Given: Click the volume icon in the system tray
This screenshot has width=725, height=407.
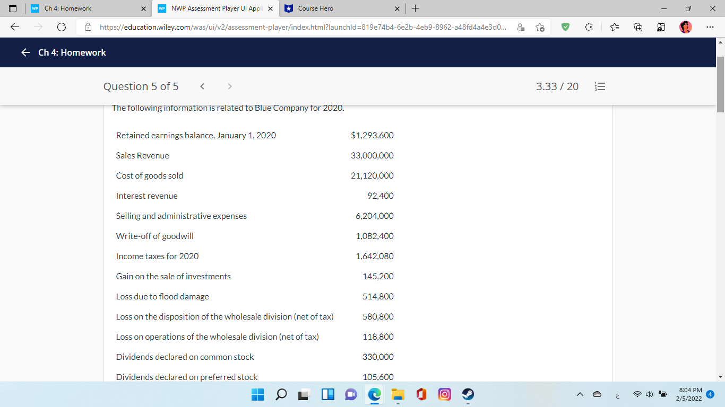Looking at the screenshot, I should (x=649, y=394).
